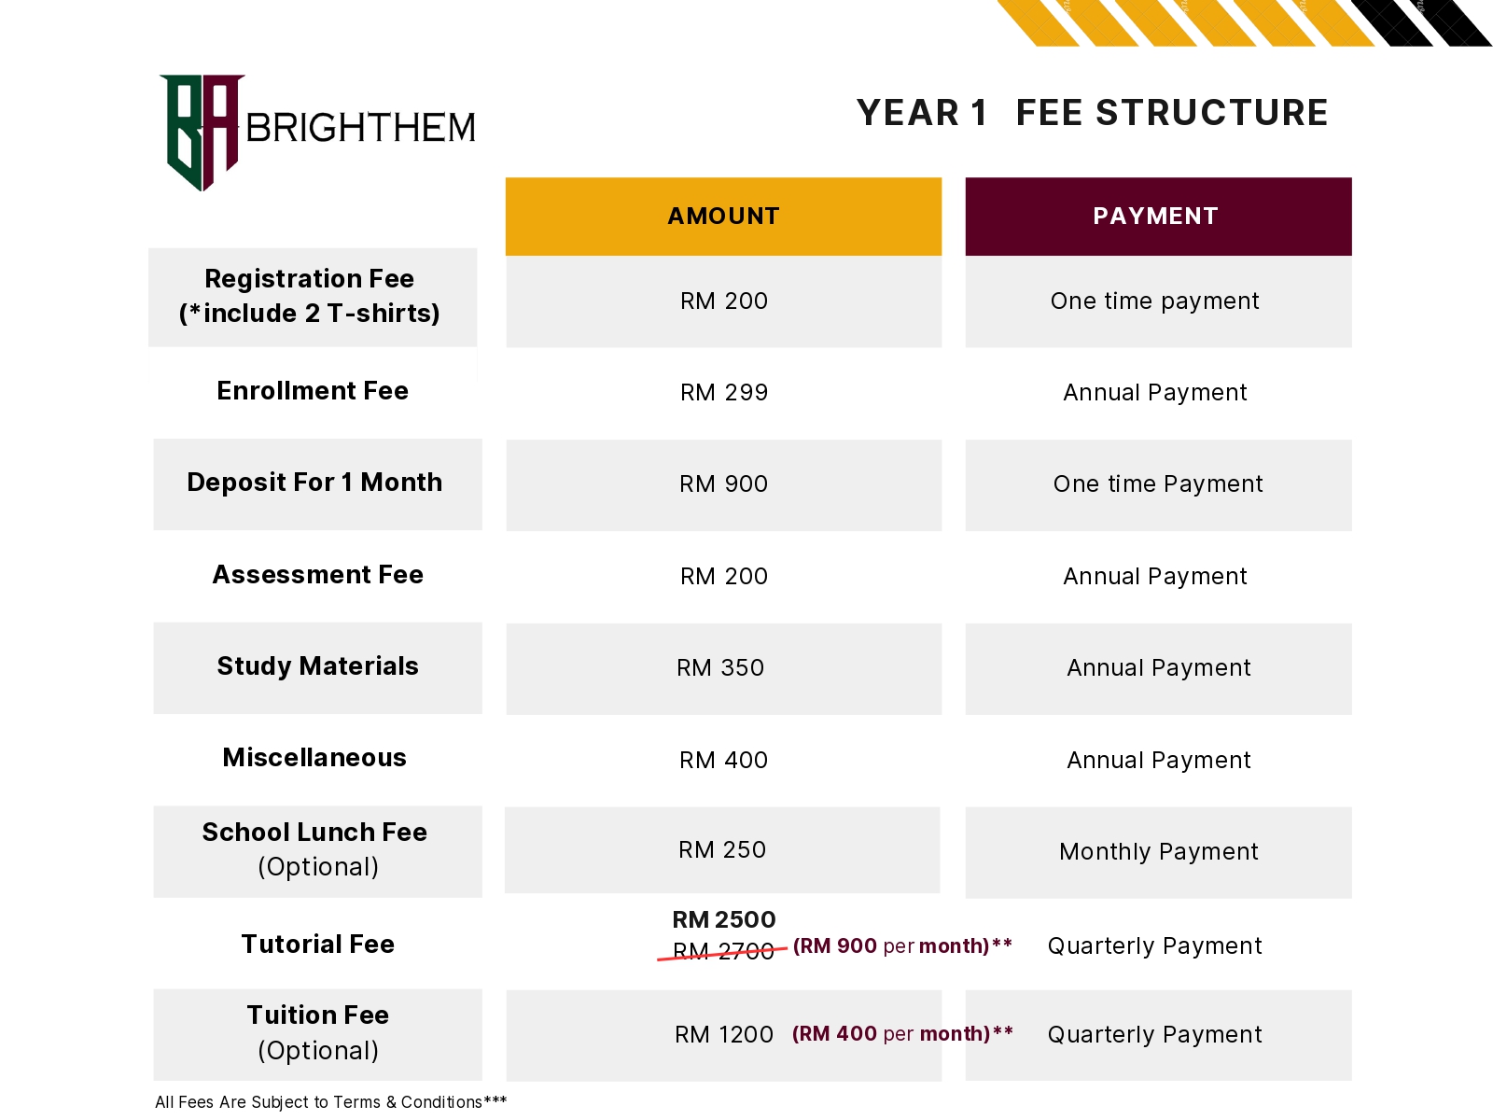Click the Assessment Fee row label
The image size is (1493, 1120).
[x=317, y=575]
